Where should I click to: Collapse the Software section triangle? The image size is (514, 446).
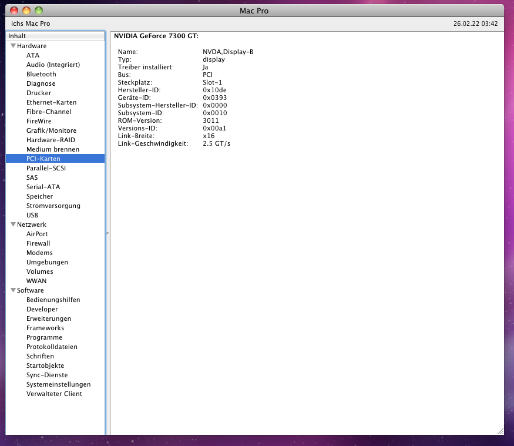pyautogui.click(x=13, y=290)
